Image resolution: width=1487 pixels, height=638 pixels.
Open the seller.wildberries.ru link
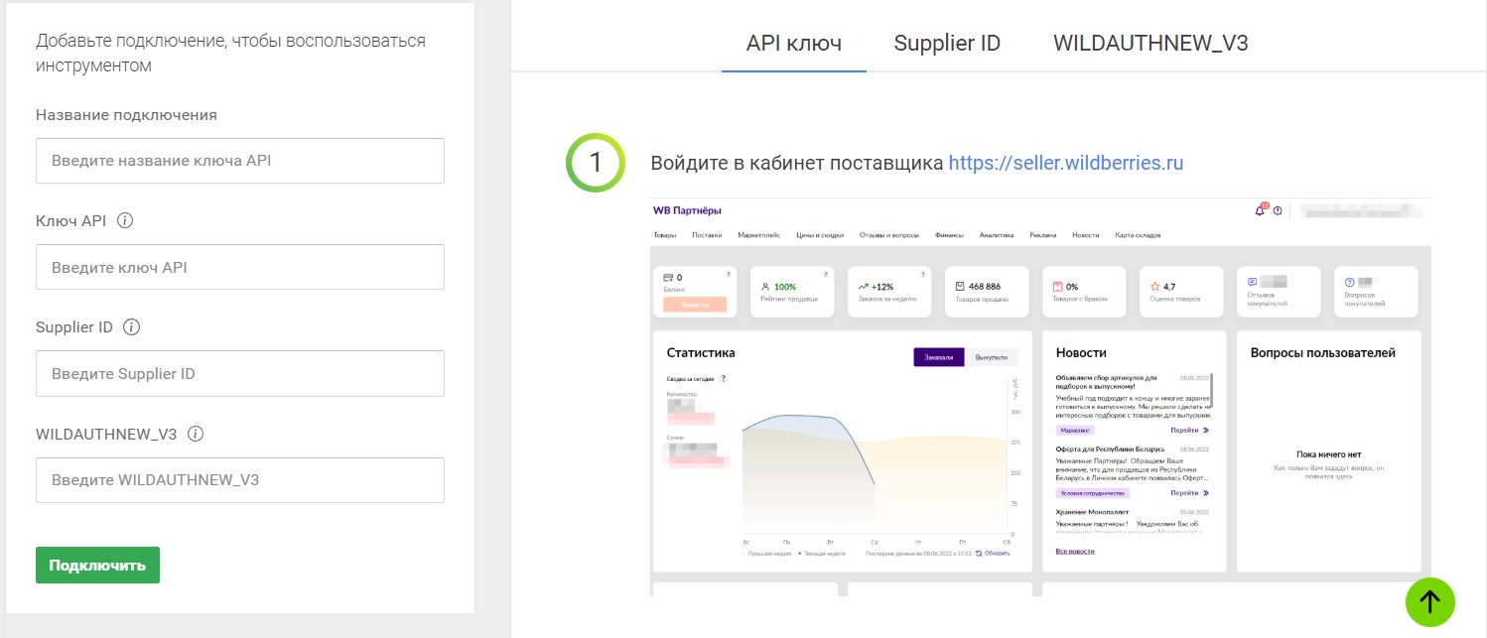point(1066,163)
